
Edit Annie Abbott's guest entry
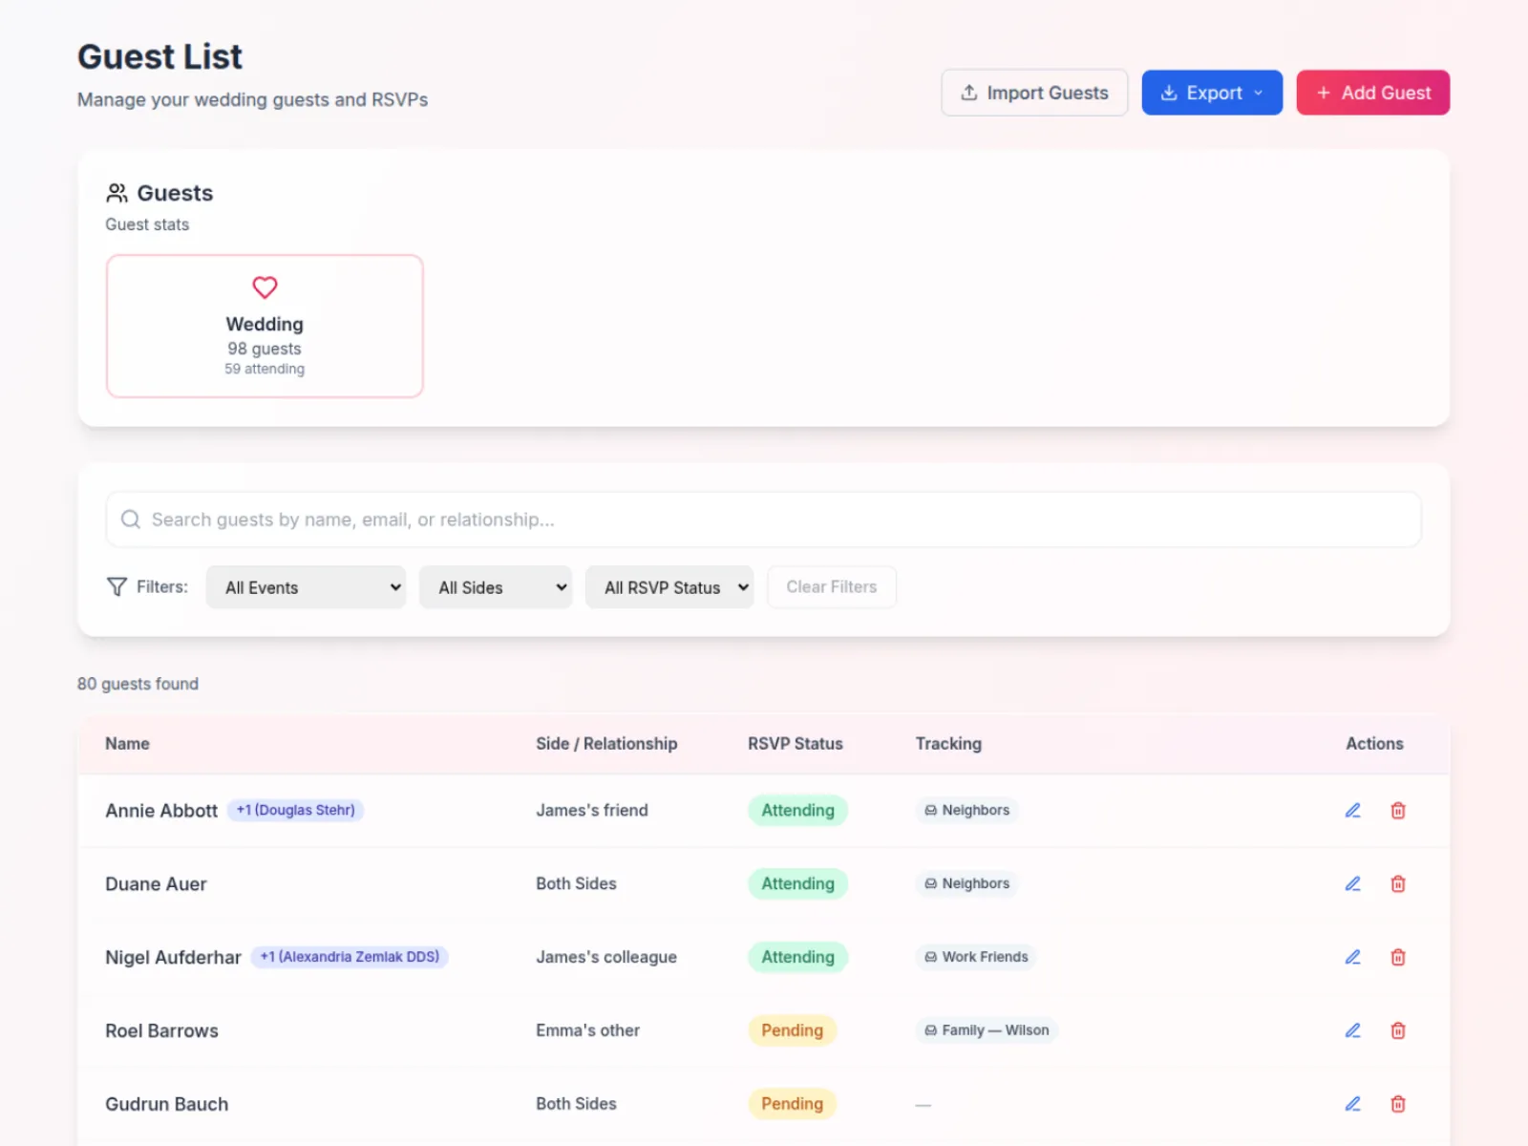click(1352, 811)
